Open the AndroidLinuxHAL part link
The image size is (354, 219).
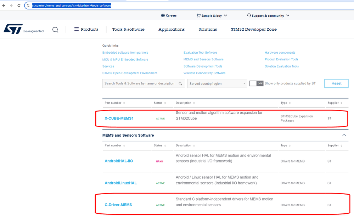[120, 183]
